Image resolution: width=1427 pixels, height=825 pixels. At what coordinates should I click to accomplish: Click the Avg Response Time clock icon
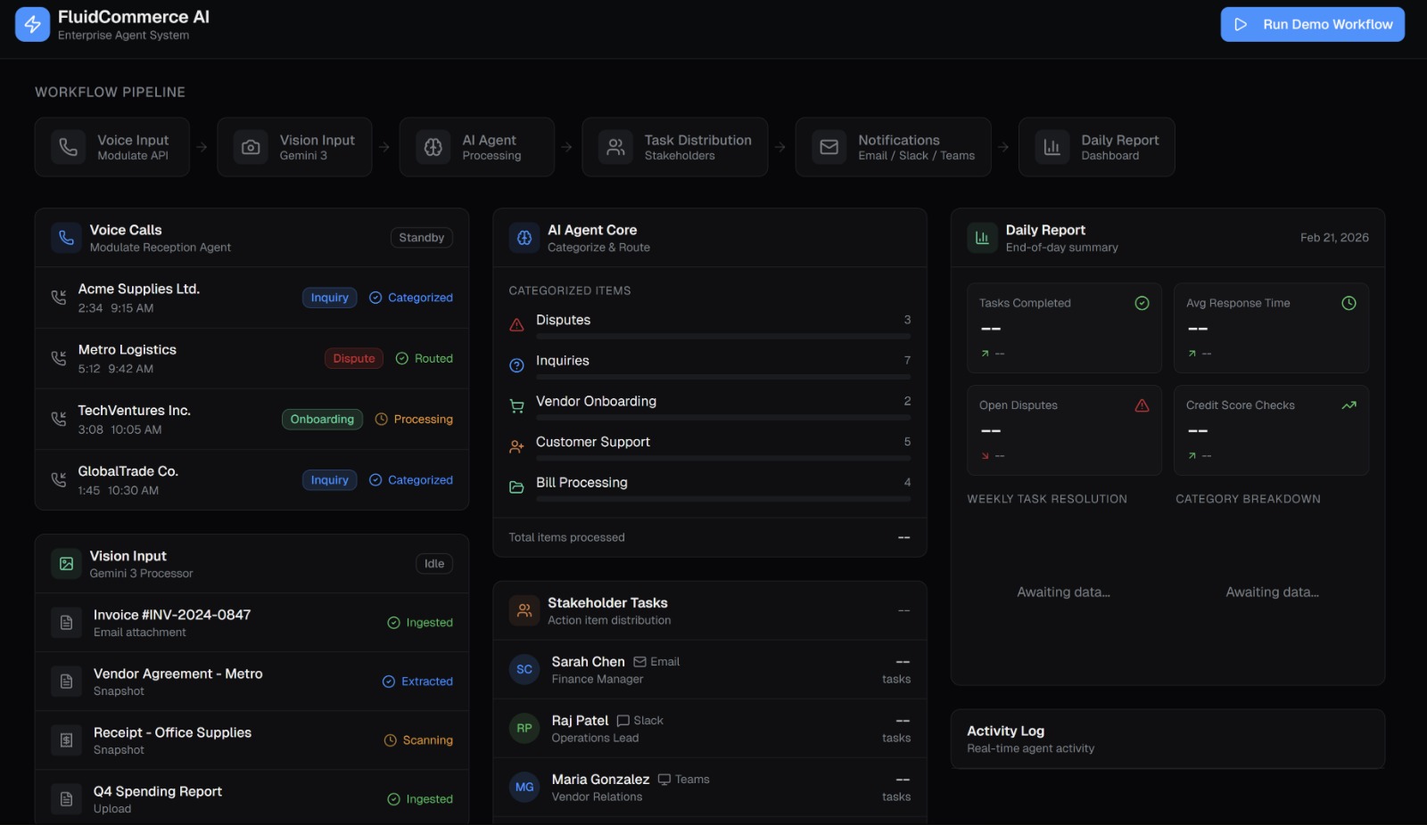[x=1349, y=303]
